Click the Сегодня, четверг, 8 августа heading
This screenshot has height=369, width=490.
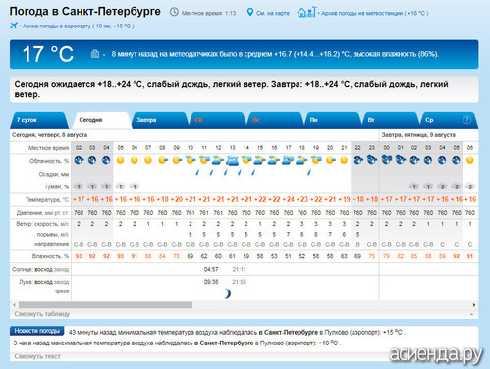point(49,135)
